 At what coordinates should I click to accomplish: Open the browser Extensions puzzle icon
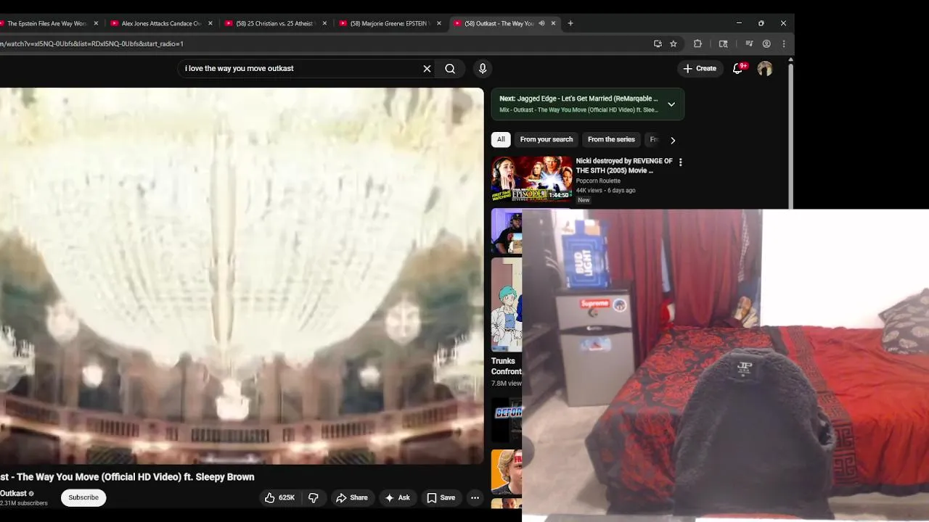(697, 43)
